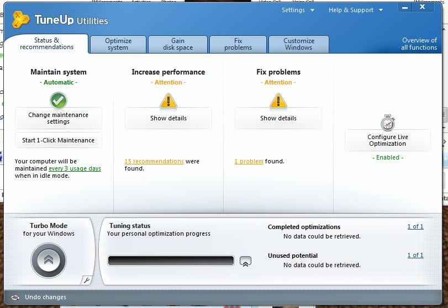Click the Live Optimization stopwatch icon
Screen dimensions: 448x308
[388, 123]
